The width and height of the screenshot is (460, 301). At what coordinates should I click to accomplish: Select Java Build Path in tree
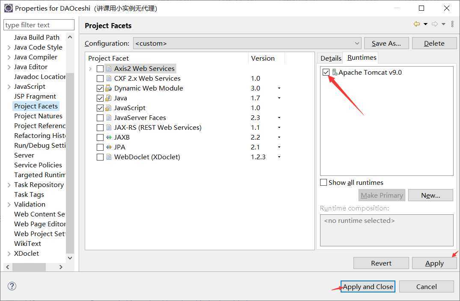point(37,38)
